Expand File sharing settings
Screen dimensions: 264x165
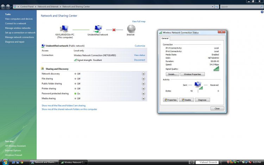[143, 79]
